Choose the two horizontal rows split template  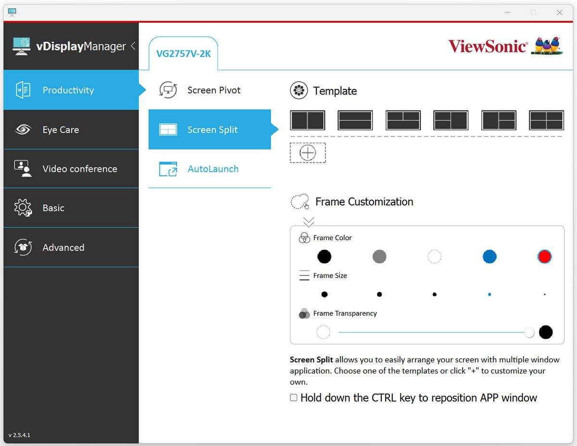[355, 120]
